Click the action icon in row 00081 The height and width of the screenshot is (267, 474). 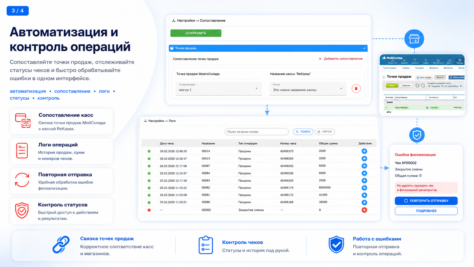click(364, 195)
